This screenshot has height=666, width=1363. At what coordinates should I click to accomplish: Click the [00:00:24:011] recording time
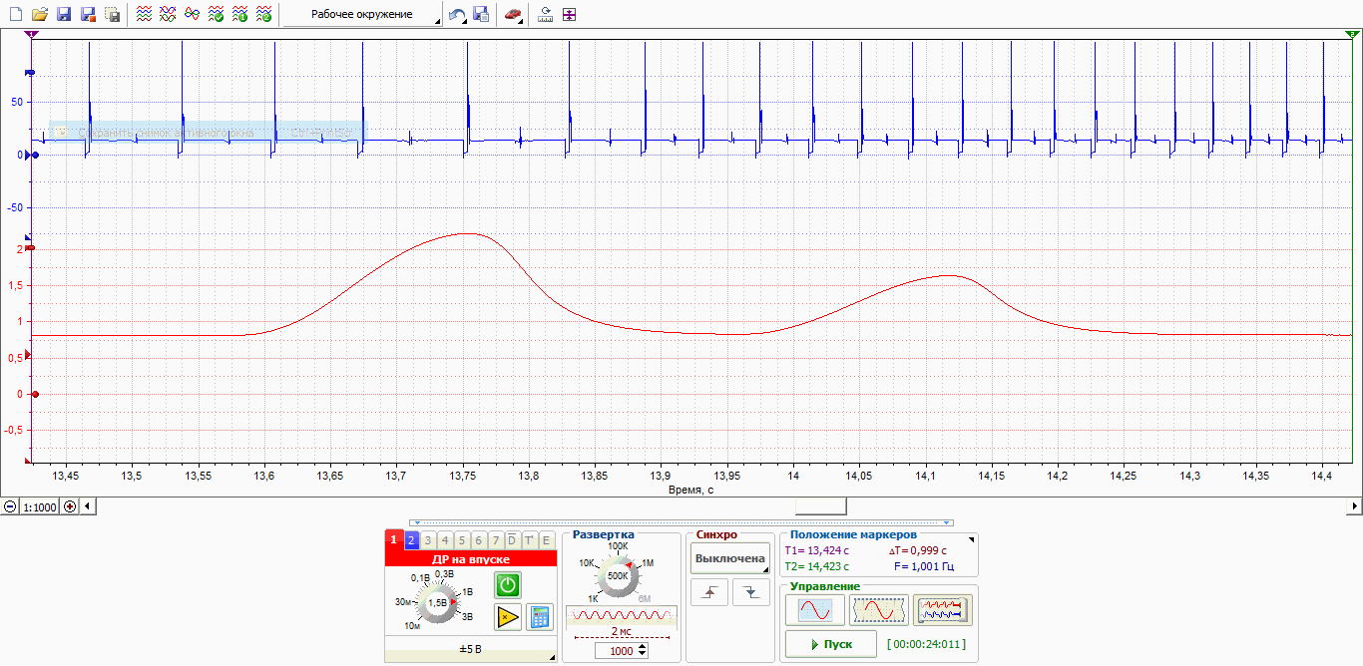tap(926, 644)
